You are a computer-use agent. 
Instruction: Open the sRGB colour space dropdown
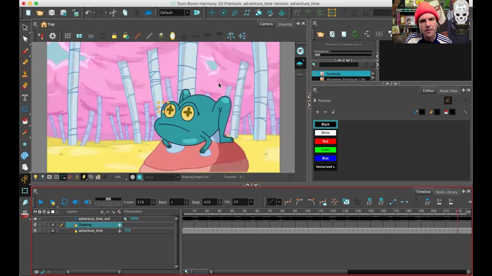(178, 177)
